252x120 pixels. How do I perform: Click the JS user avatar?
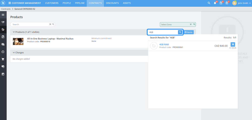click(234, 3)
